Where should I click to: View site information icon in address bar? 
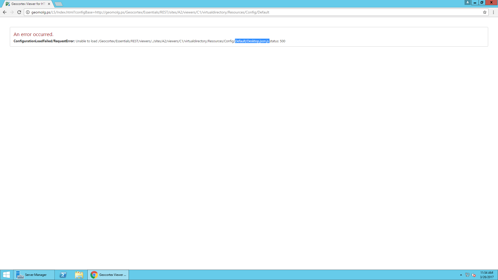click(28, 12)
